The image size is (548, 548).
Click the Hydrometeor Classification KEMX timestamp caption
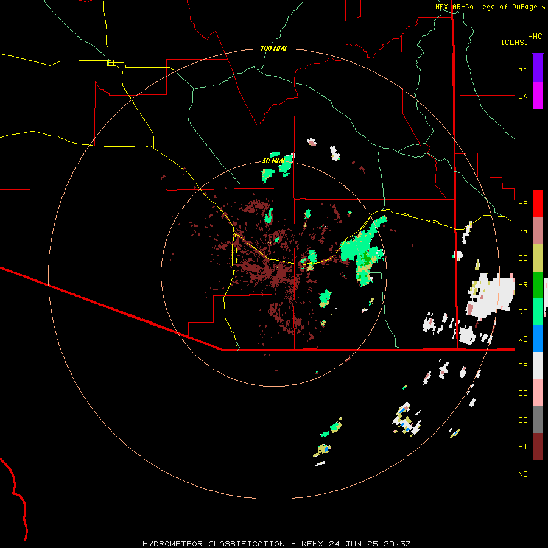point(276,544)
